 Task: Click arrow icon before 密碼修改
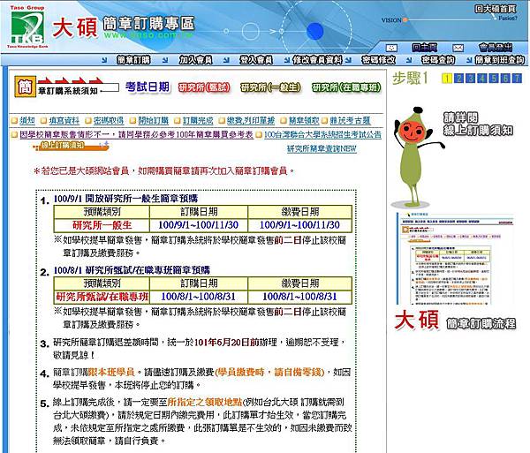coord(348,60)
